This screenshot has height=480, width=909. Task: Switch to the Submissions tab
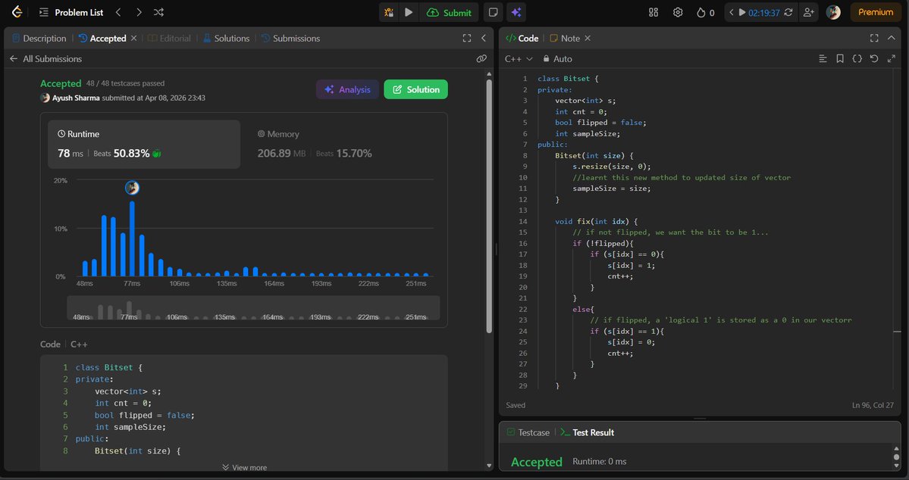point(290,38)
